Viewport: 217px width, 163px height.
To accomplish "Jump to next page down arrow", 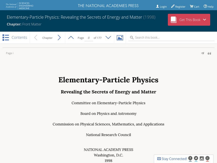I will 108,38.
